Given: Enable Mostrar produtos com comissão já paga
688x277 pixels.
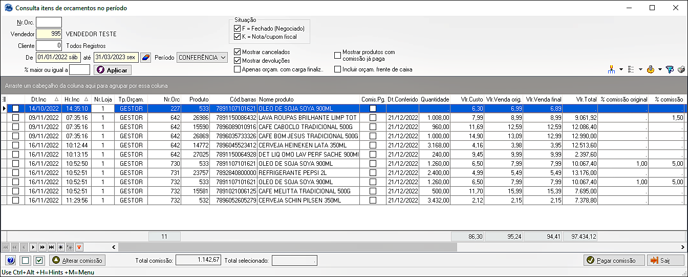Looking at the screenshot, I should tap(337, 55).
